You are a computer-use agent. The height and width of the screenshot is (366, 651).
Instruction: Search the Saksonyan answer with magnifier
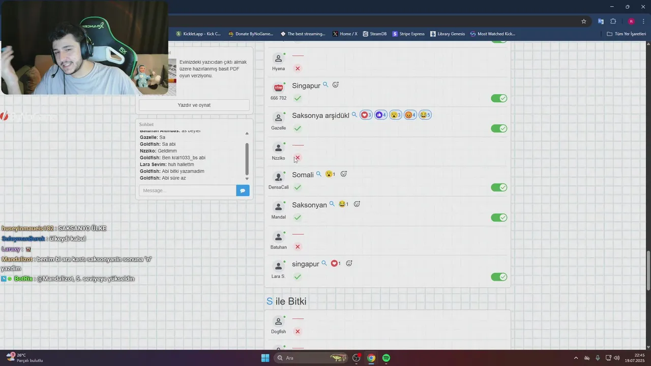click(332, 204)
